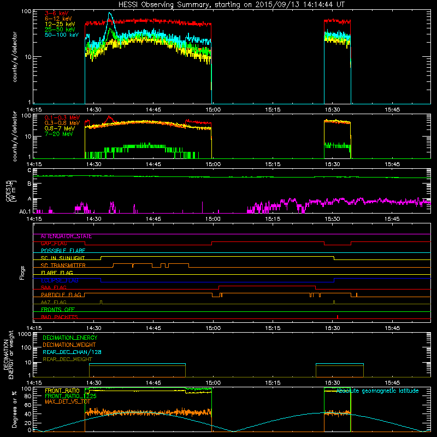Click the MAX_DET_VS_TOT legend label
Viewport: 437px width, 437px height.
click(x=68, y=401)
